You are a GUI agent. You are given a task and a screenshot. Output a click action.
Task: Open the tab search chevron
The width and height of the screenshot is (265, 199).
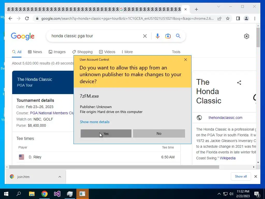click(x=218, y=6)
